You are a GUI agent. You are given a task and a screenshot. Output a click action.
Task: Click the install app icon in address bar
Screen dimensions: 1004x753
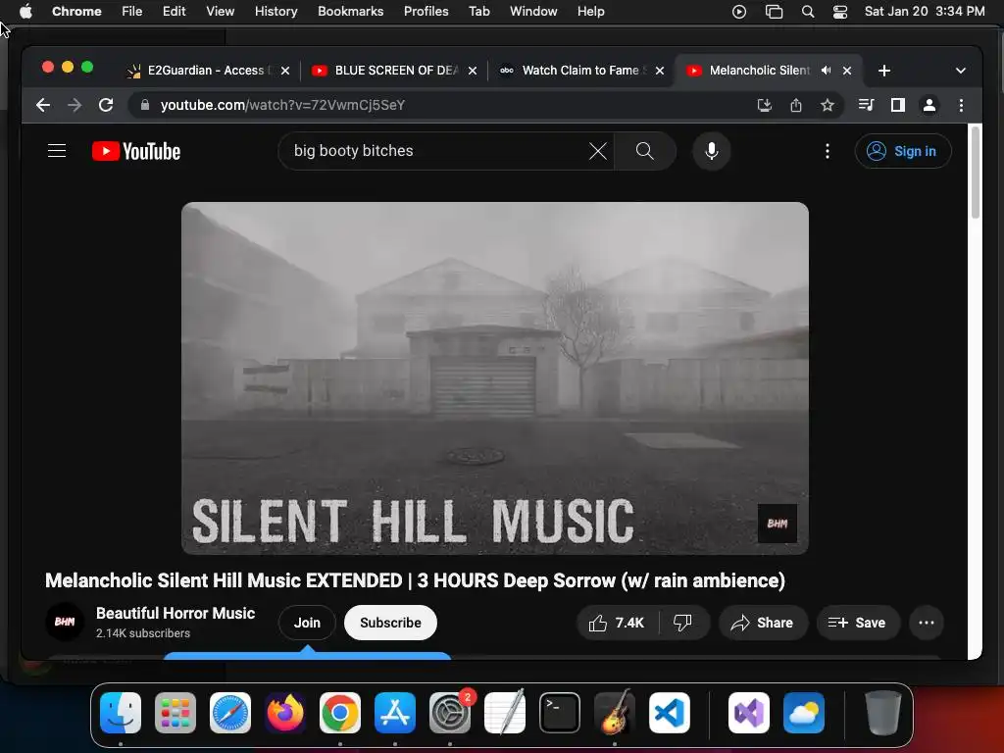click(764, 105)
